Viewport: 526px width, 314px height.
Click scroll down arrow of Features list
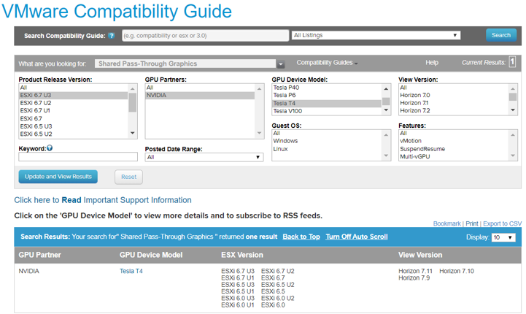coord(513,156)
